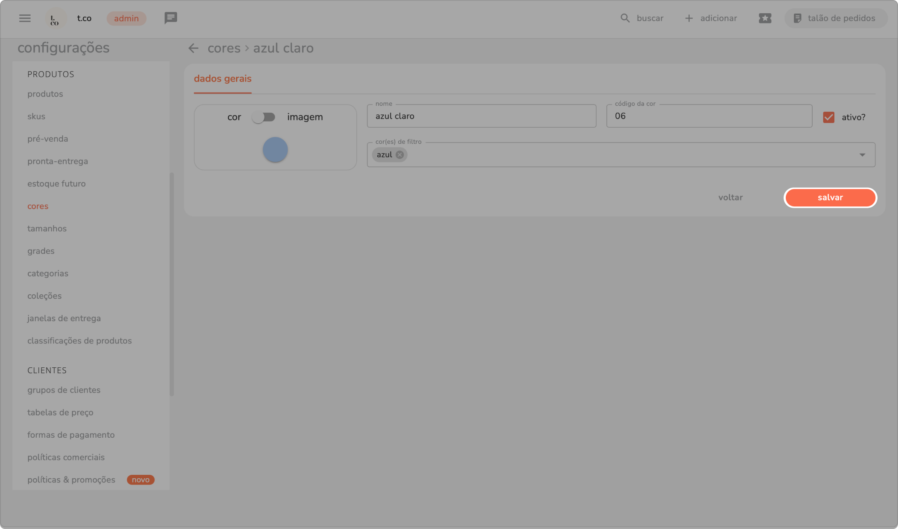Open the star ticket icon
898x529 pixels.
[x=765, y=18]
